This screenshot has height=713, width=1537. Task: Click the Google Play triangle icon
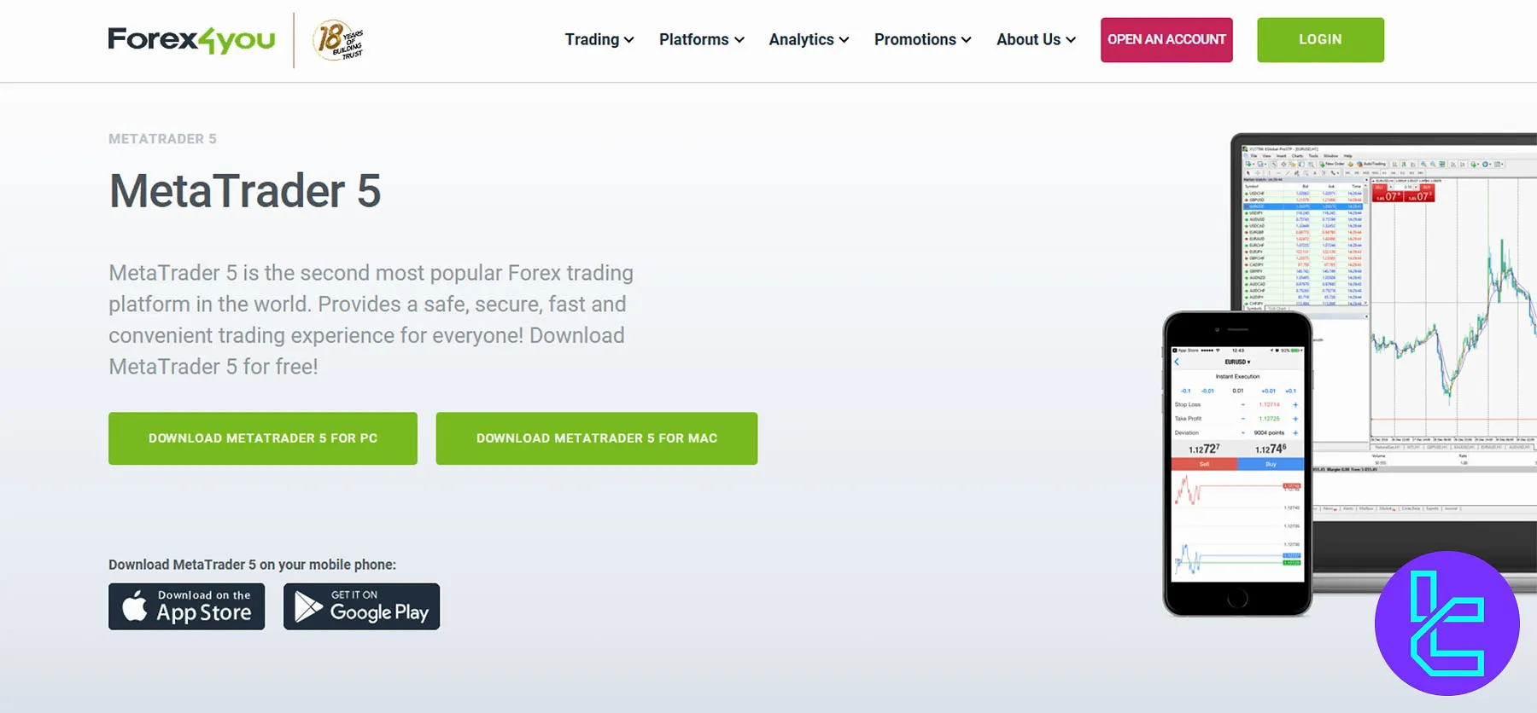tap(308, 607)
